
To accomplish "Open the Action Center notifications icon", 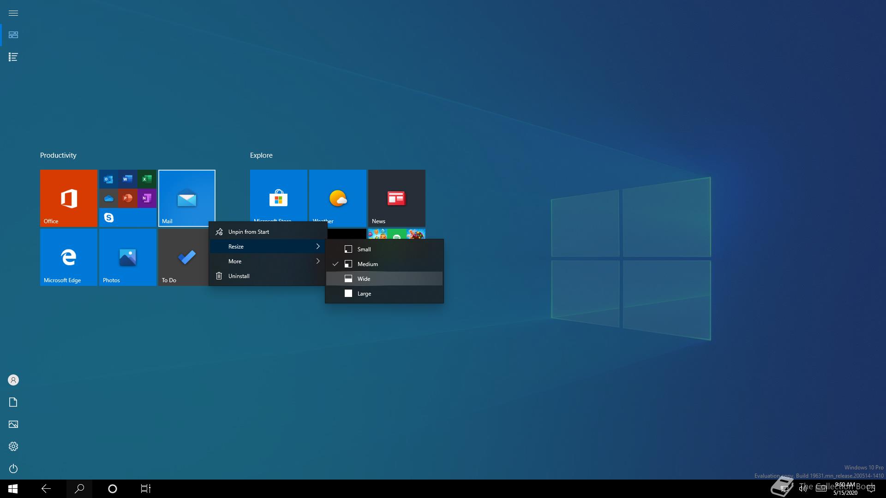I will (x=871, y=489).
